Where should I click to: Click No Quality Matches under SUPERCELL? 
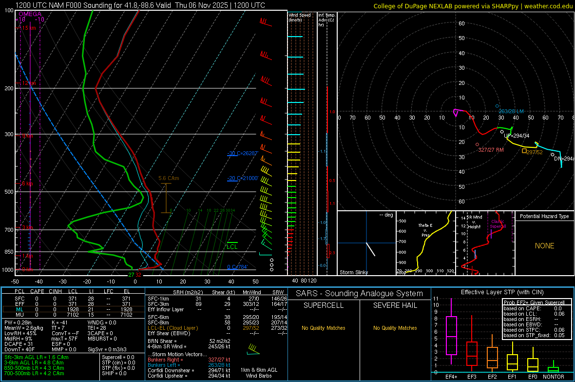324,328
